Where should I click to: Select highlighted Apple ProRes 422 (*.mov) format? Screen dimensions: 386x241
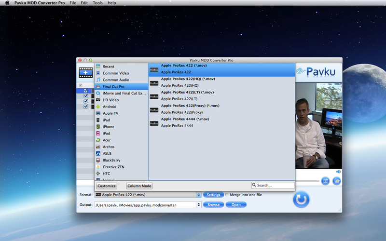[x=221, y=70]
